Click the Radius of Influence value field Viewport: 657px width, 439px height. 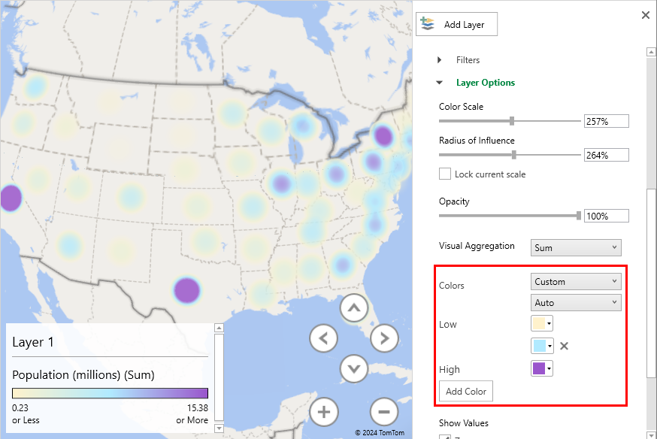click(607, 155)
